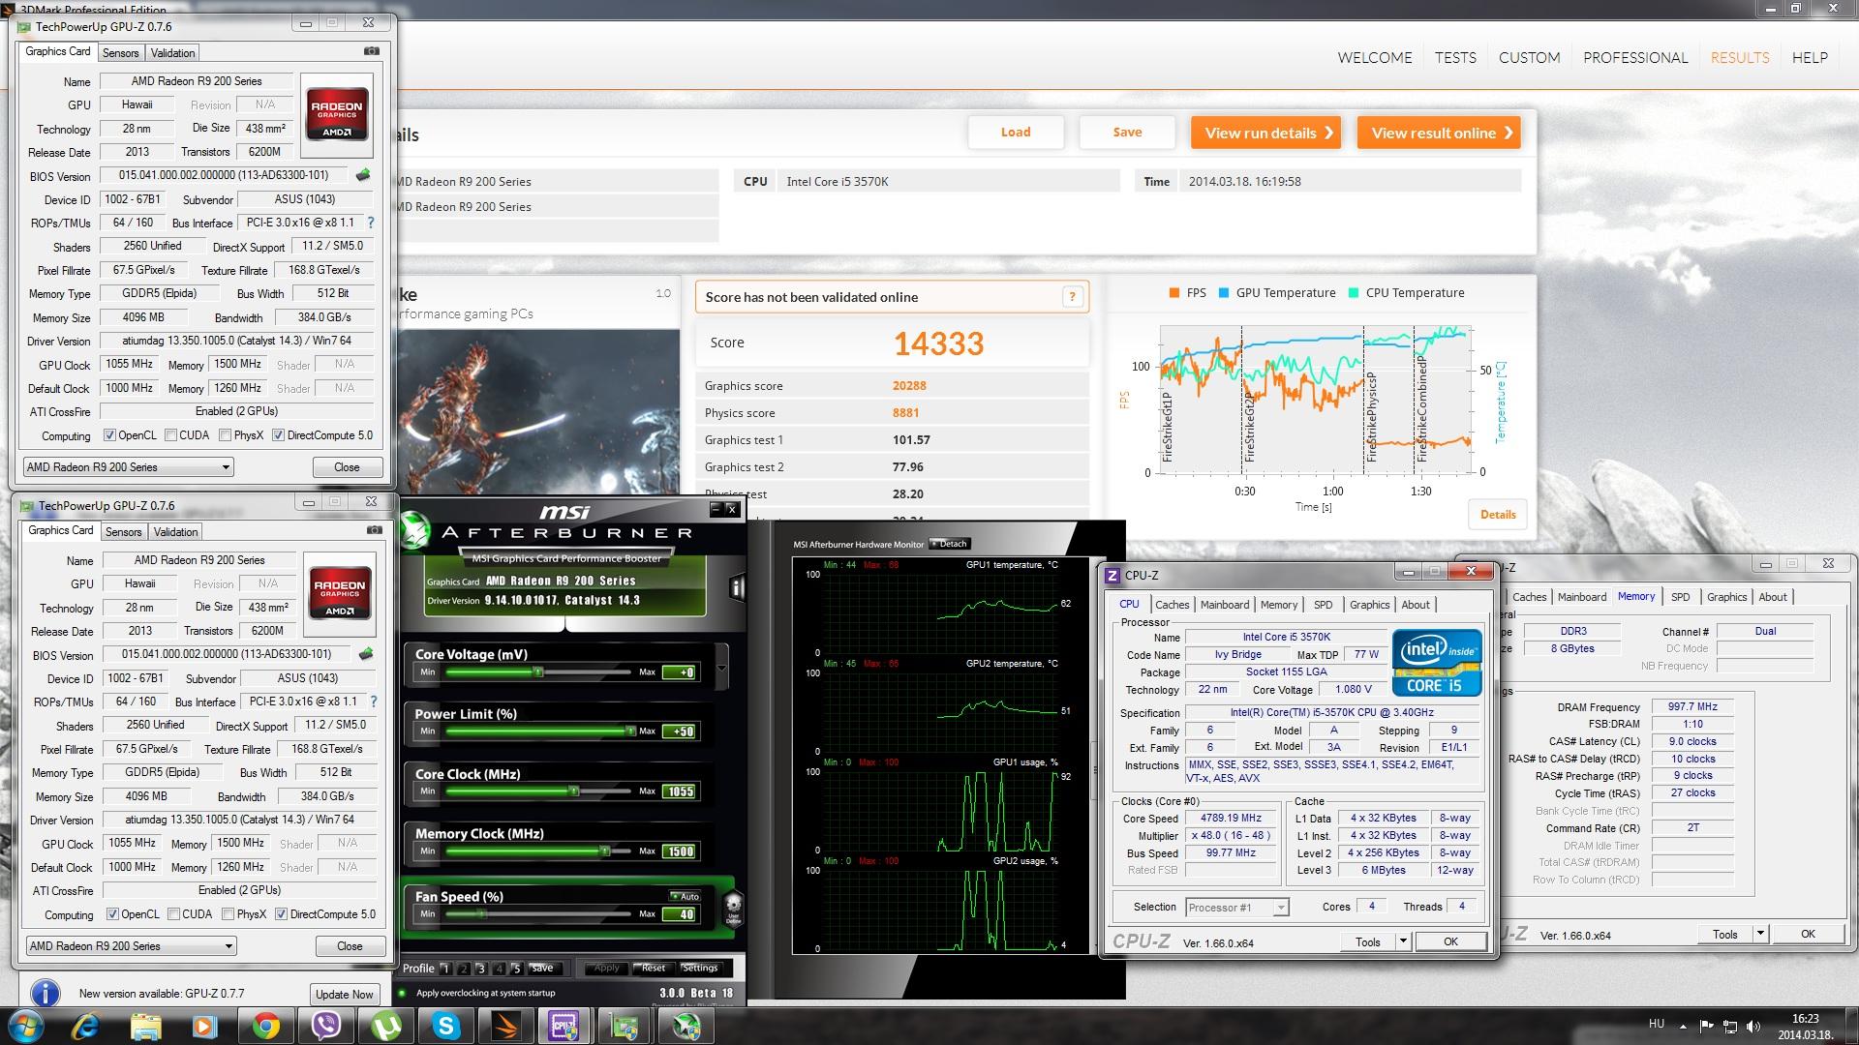Click Radeon Graphics logo in top GPU-Z
This screenshot has width=1859, height=1045.
tap(337, 115)
